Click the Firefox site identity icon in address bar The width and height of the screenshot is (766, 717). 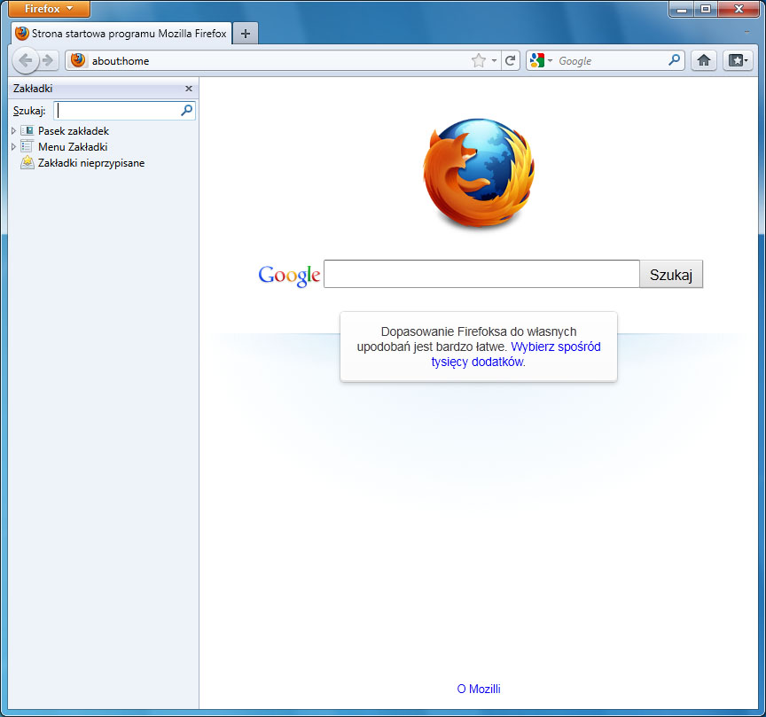point(78,60)
